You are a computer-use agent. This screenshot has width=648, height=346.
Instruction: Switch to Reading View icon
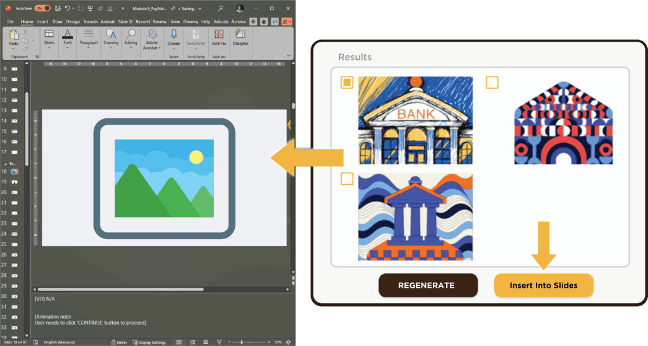pyautogui.click(x=206, y=342)
